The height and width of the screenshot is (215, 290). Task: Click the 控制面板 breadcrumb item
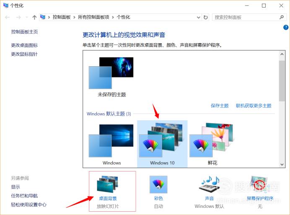(62, 17)
